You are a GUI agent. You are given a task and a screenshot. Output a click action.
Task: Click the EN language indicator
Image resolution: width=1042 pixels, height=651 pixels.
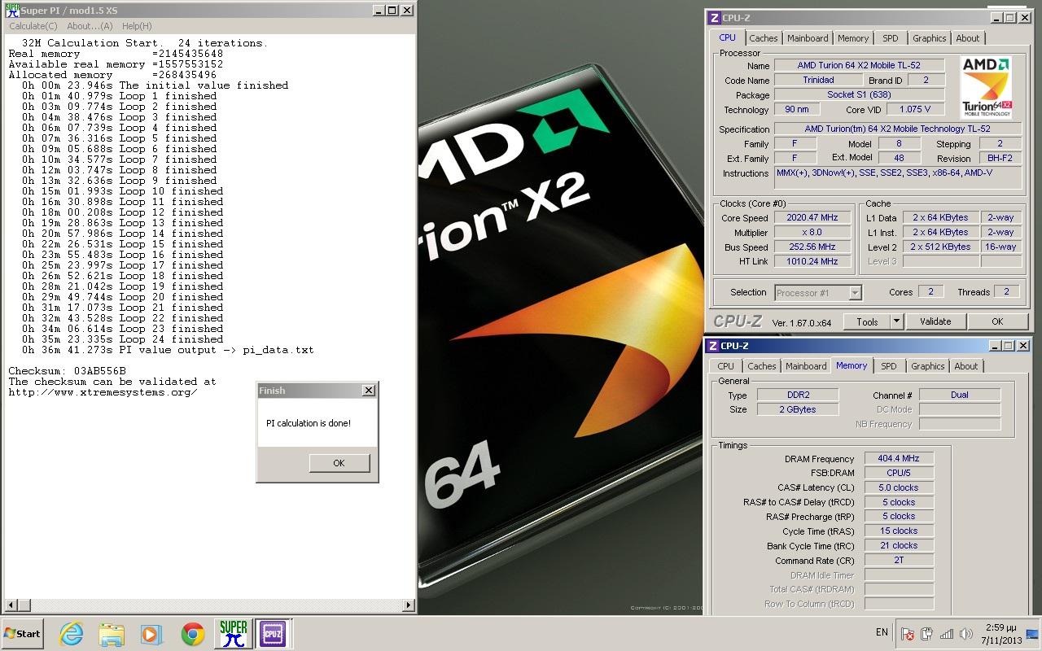click(882, 632)
